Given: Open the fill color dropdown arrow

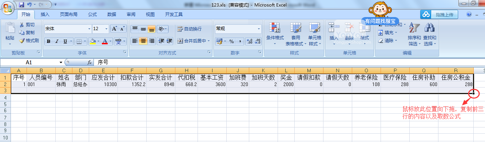Looking at the screenshot, I should click(98, 41).
